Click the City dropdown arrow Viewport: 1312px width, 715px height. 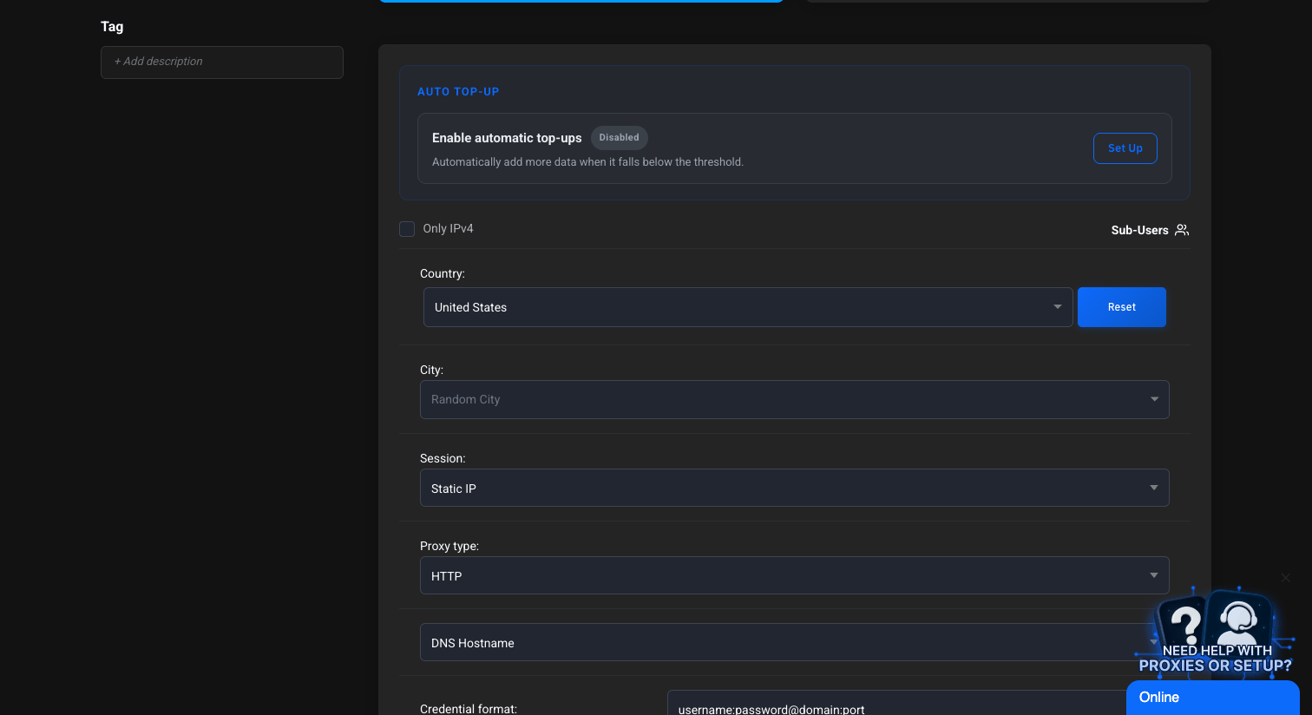click(1155, 399)
